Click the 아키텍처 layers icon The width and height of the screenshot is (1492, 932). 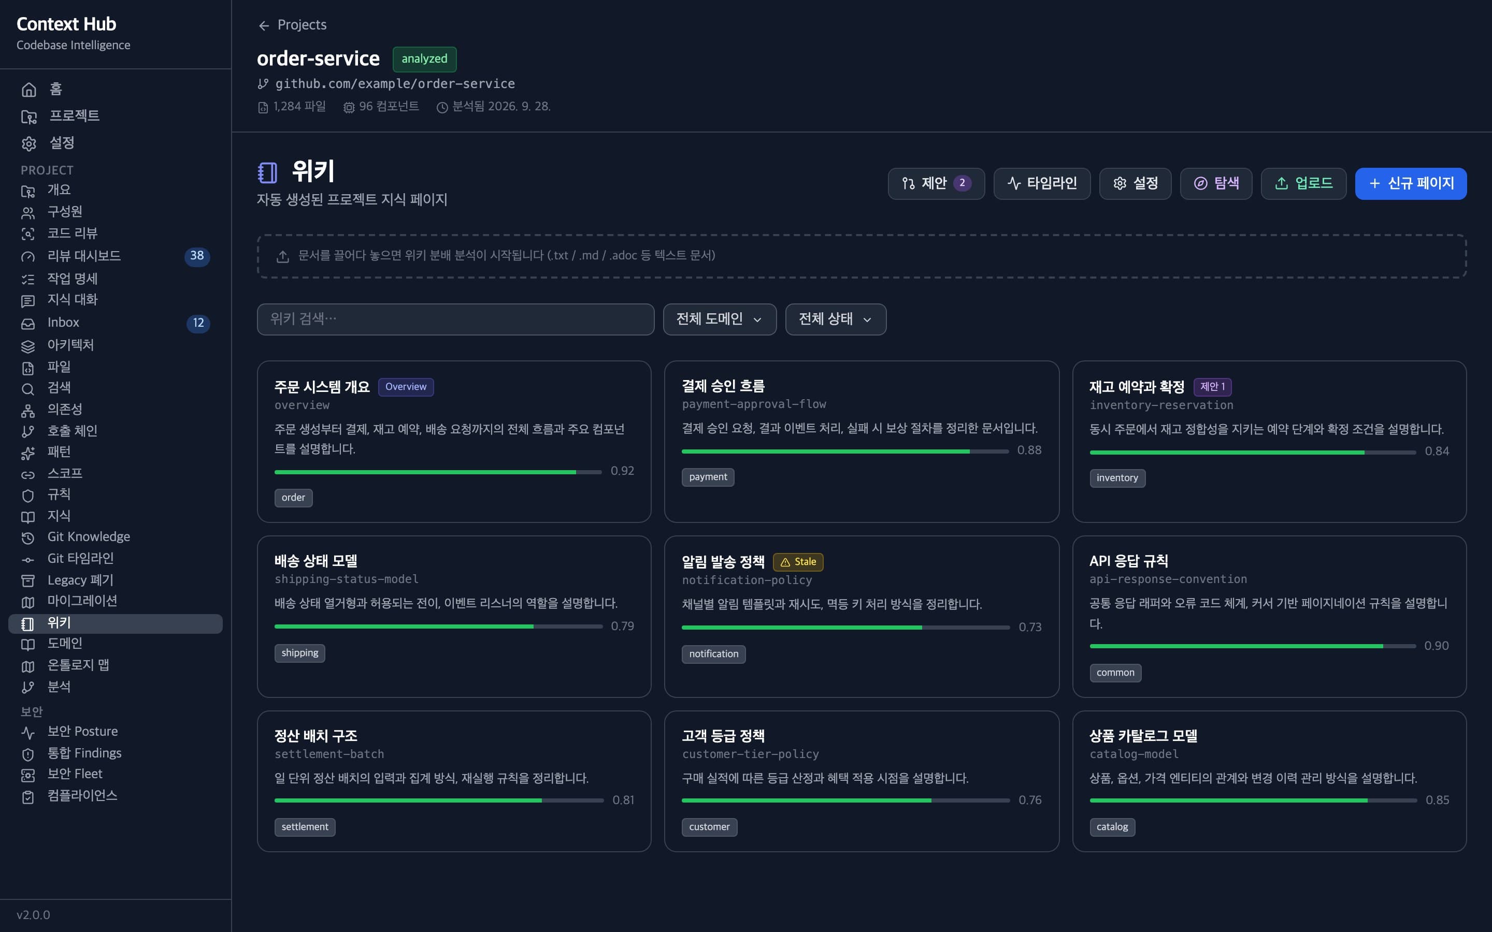click(x=28, y=345)
